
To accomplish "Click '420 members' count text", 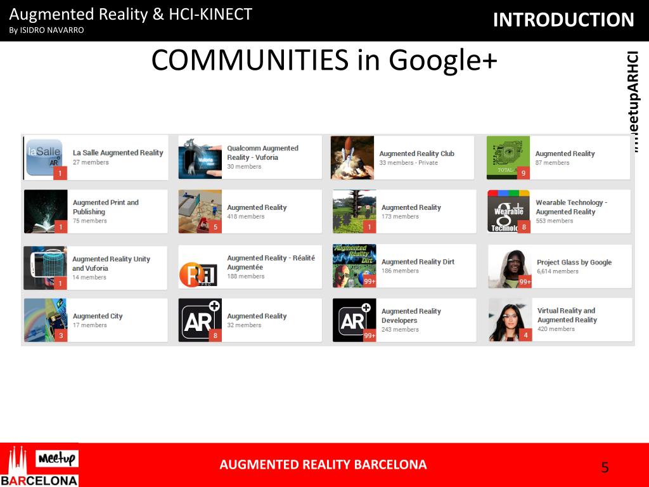I will pos(556,329).
